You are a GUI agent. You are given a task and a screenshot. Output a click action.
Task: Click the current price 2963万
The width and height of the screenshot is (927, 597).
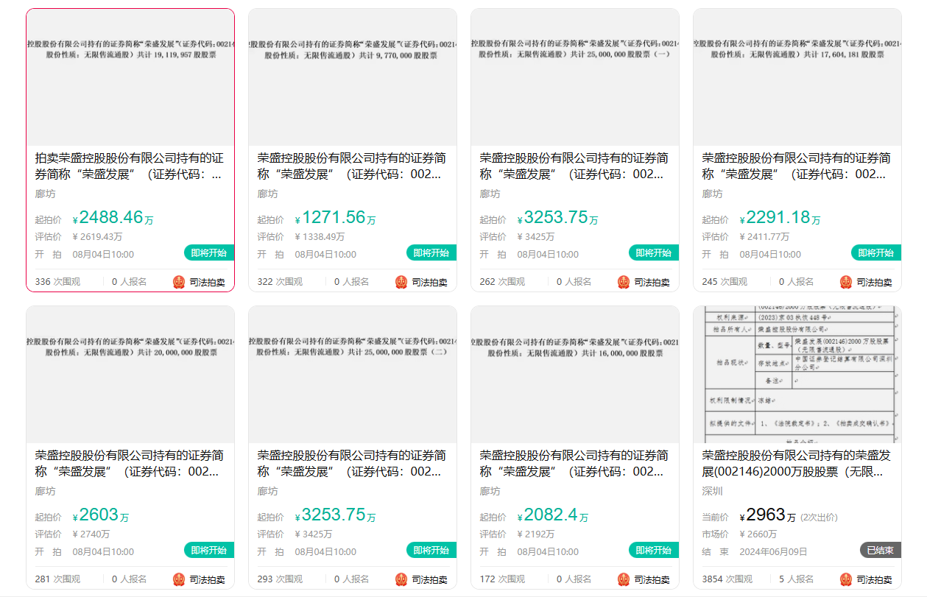point(768,515)
